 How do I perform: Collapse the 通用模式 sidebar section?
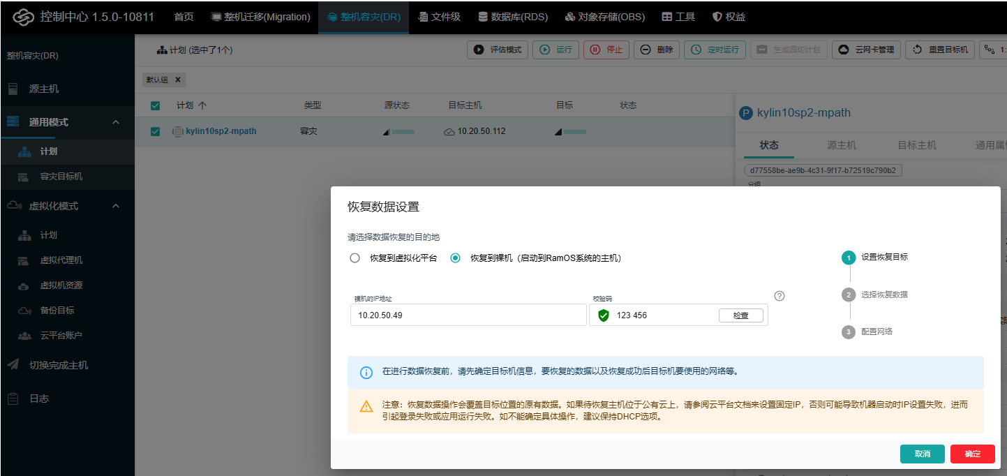point(116,122)
